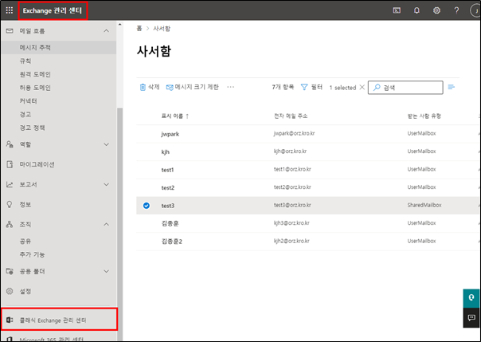Screen dimensions: 481x342
Task: Open the account avatar in header
Action: pos(475,10)
